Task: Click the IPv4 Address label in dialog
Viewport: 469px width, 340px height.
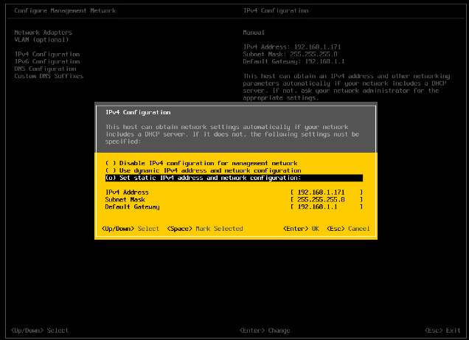Action: pos(127,192)
